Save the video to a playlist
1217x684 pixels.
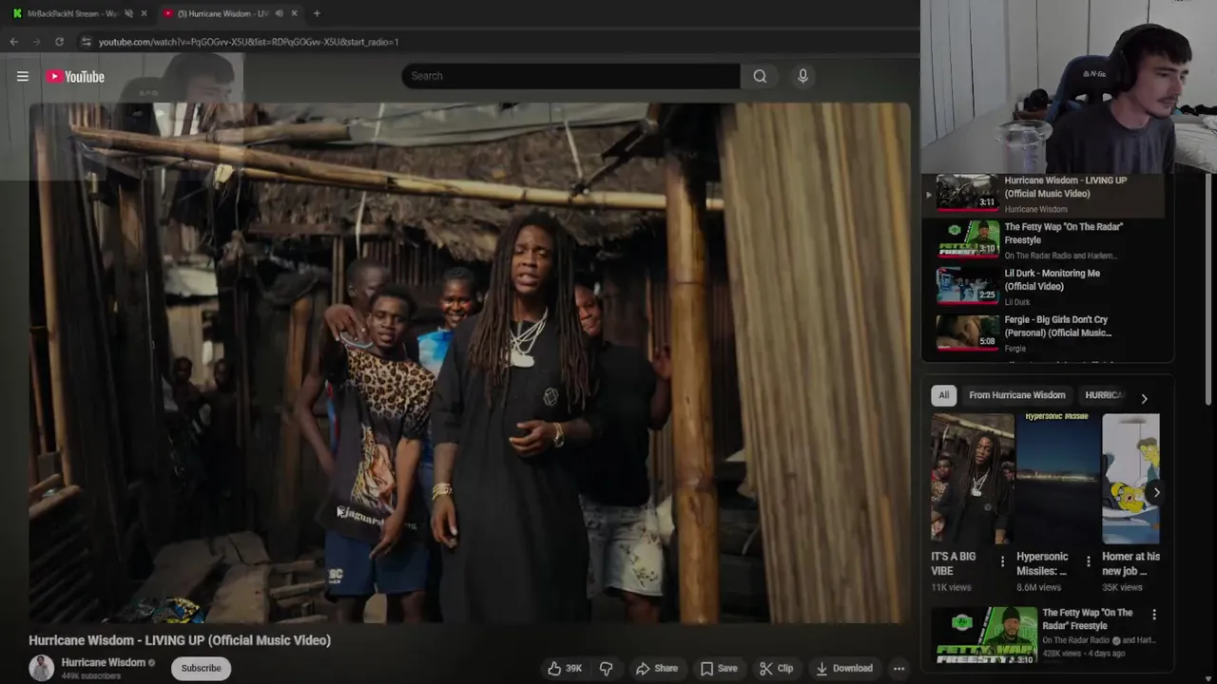(719, 668)
